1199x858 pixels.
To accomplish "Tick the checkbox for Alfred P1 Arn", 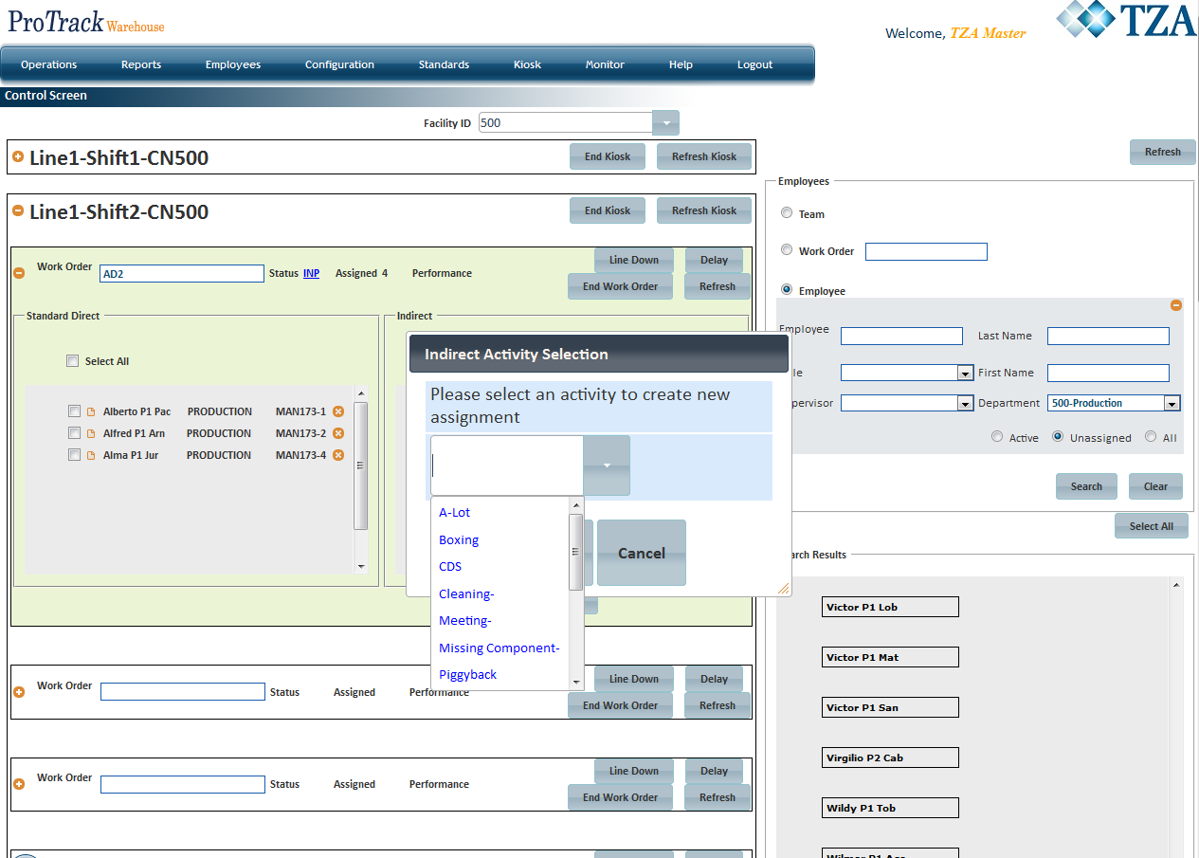I will [74, 433].
